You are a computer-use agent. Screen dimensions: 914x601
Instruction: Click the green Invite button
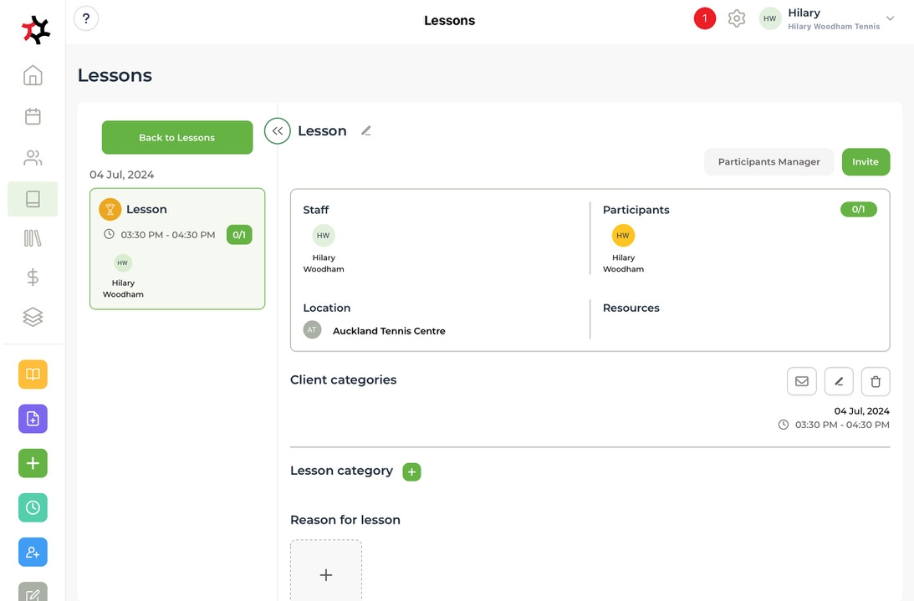tap(865, 161)
